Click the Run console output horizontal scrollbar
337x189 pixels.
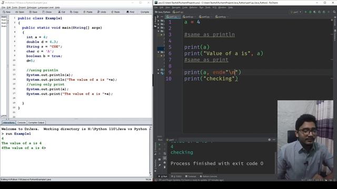[186, 173]
